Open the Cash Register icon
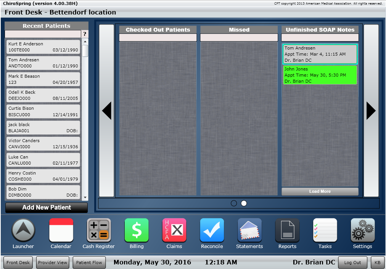 coord(99,231)
